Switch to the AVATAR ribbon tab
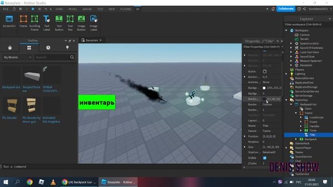The image size is (333, 187). (x=87, y=9)
